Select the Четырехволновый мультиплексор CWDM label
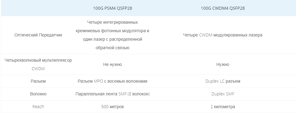 tap(38, 64)
